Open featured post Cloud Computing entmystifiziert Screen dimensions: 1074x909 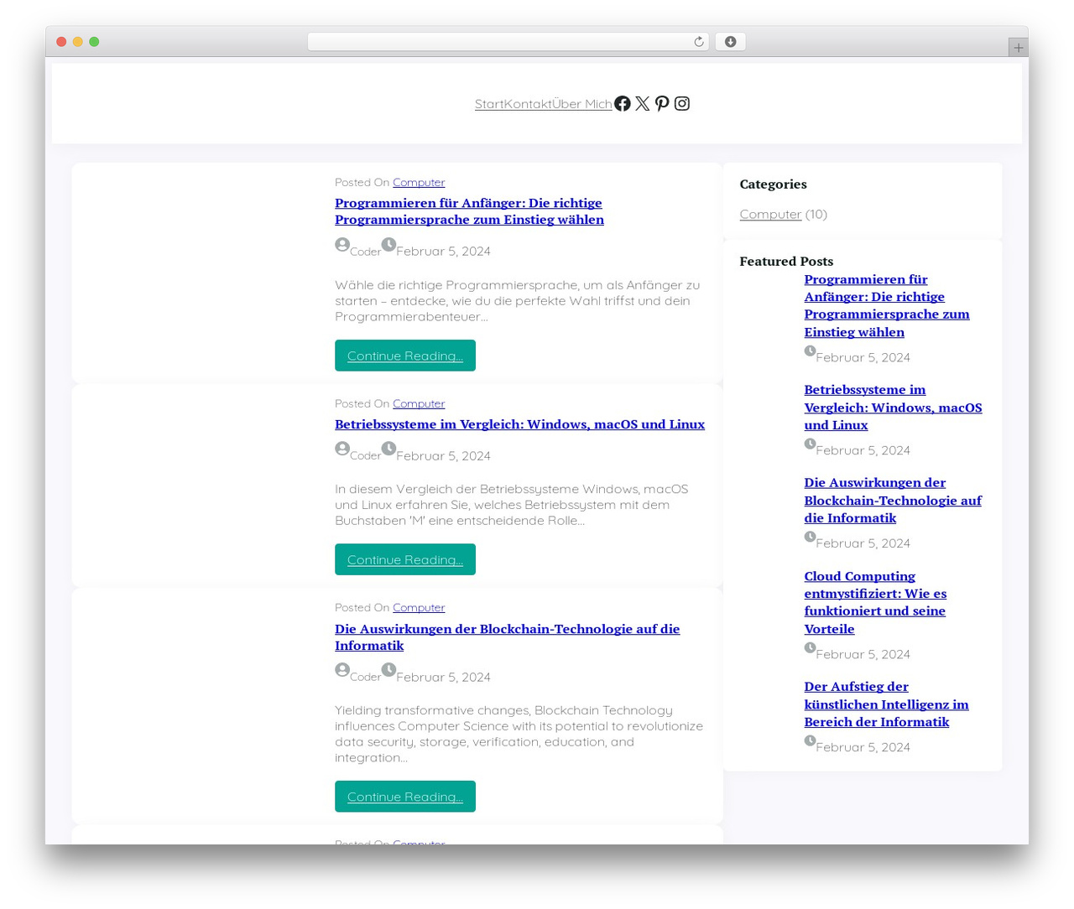(x=875, y=602)
